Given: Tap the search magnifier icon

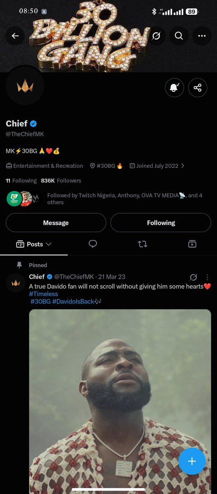Looking at the screenshot, I should pyautogui.click(x=179, y=36).
